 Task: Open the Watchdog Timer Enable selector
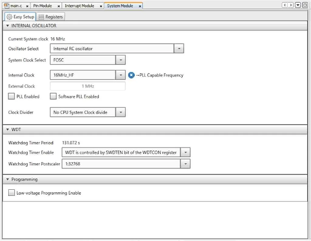tap(185, 152)
